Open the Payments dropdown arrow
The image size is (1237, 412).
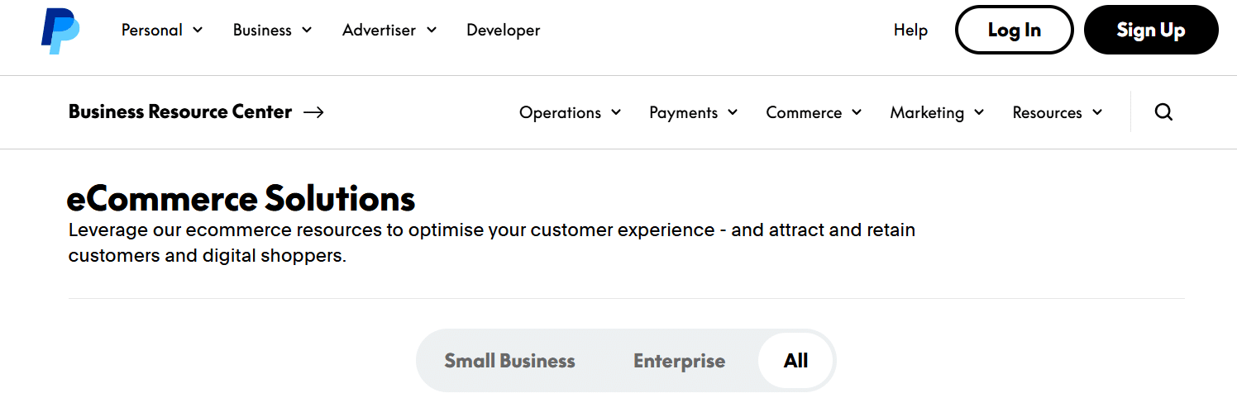click(733, 112)
